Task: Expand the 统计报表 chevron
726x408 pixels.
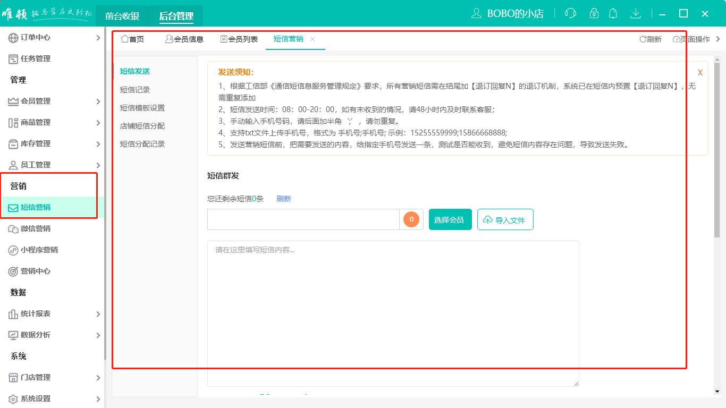Action: [x=98, y=314]
